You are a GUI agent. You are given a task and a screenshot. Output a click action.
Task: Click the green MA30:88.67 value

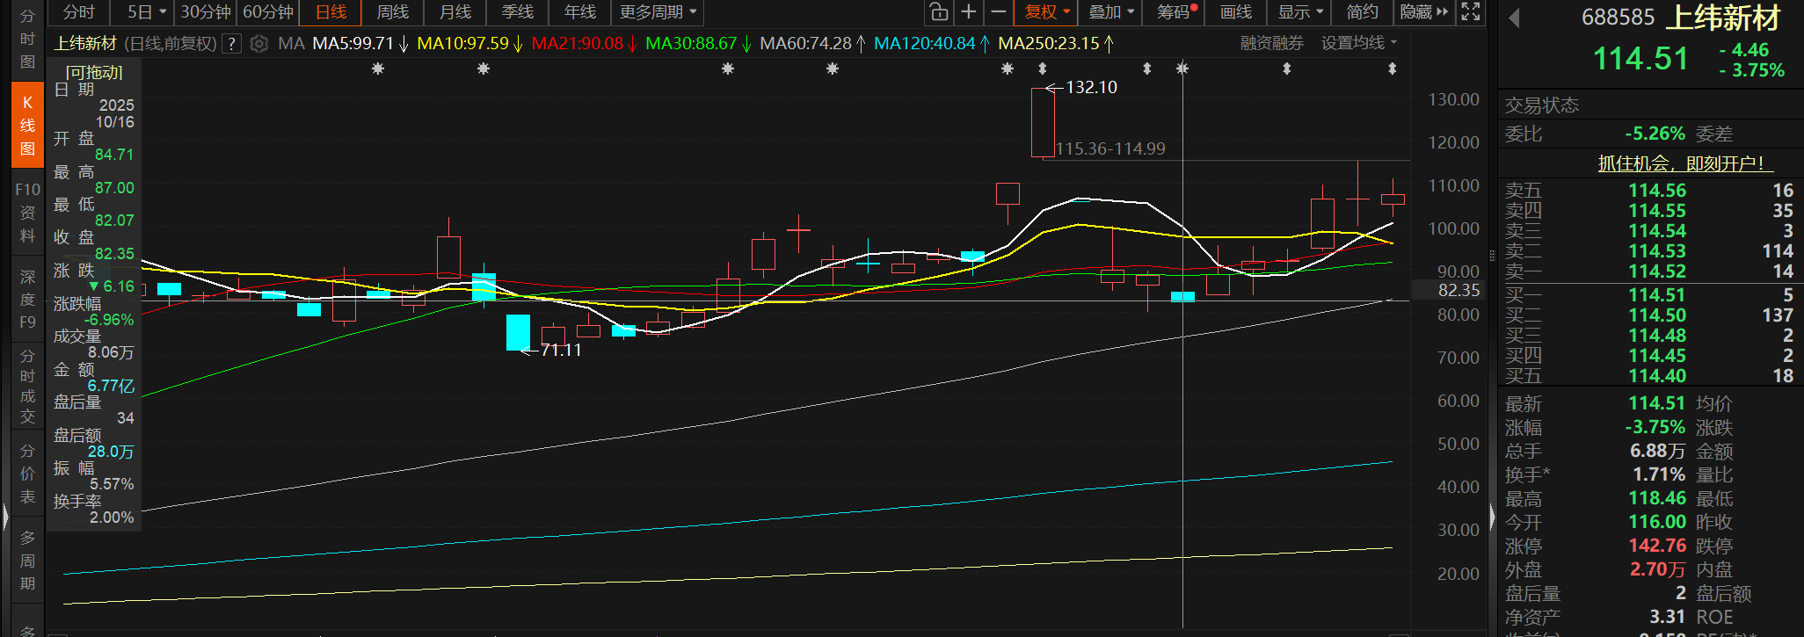pyautogui.click(x=691, y=43)
